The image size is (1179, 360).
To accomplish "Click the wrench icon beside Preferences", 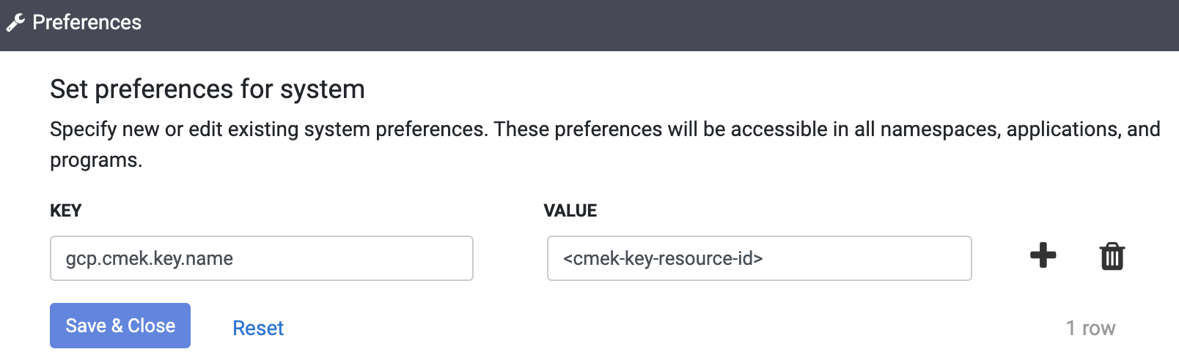I will (15, 23).
